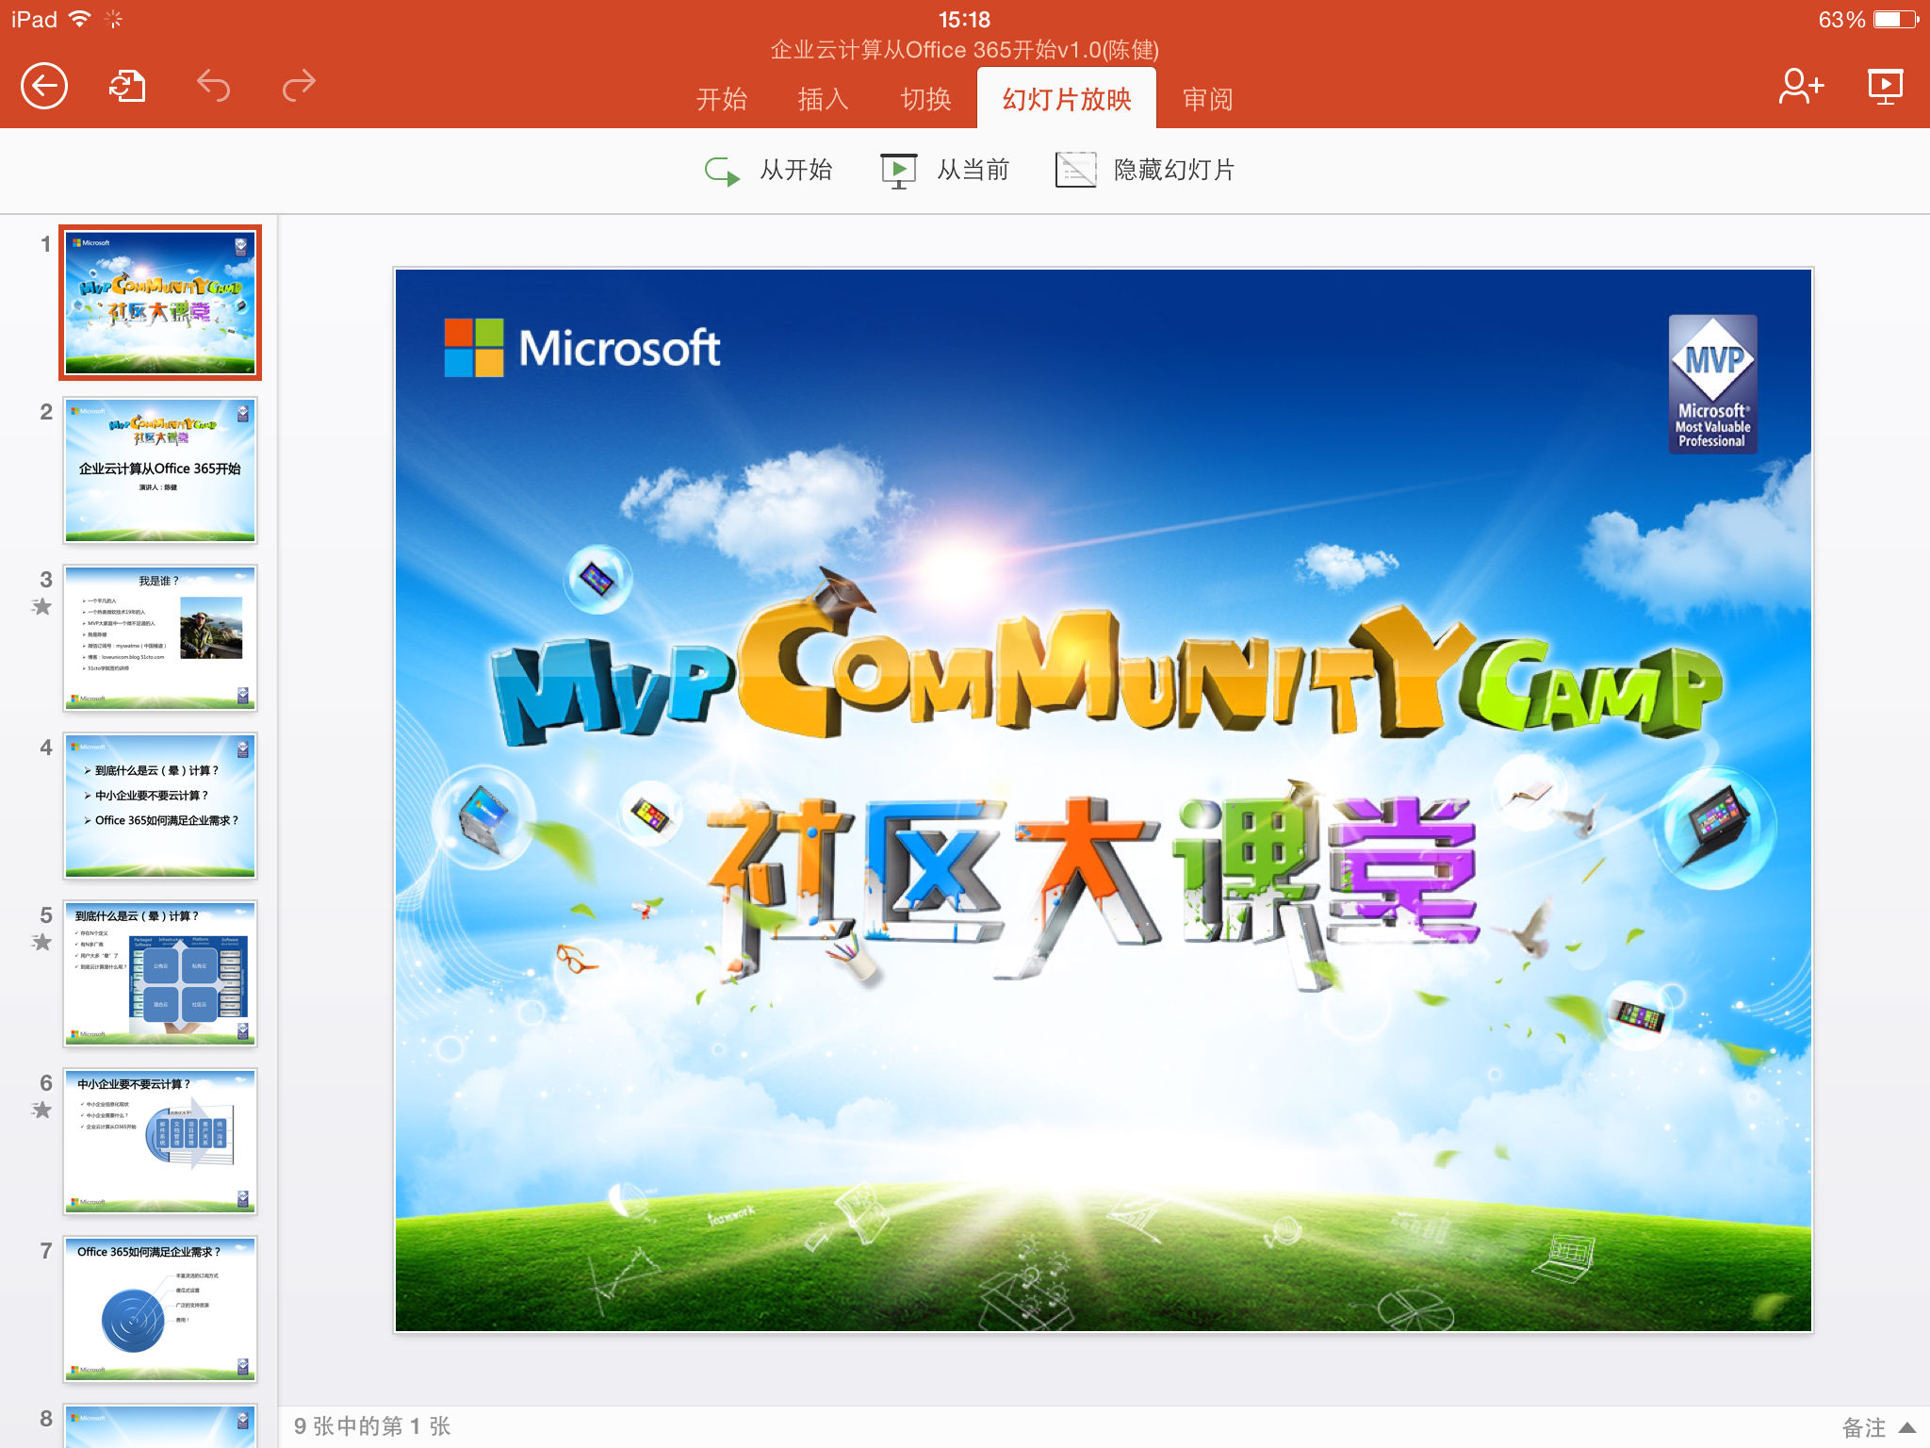Click the slide counter 9 张中的第 1 张
Viewport: 1930px width, 1448px height.
(372, 1426)
